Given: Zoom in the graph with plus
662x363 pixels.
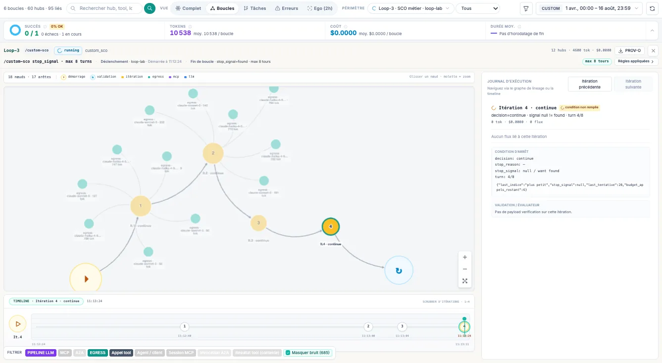Looking at the screenshot, I should [x=464, y=257].
